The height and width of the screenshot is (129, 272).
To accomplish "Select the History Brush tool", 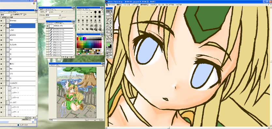I will click(111, 23).
